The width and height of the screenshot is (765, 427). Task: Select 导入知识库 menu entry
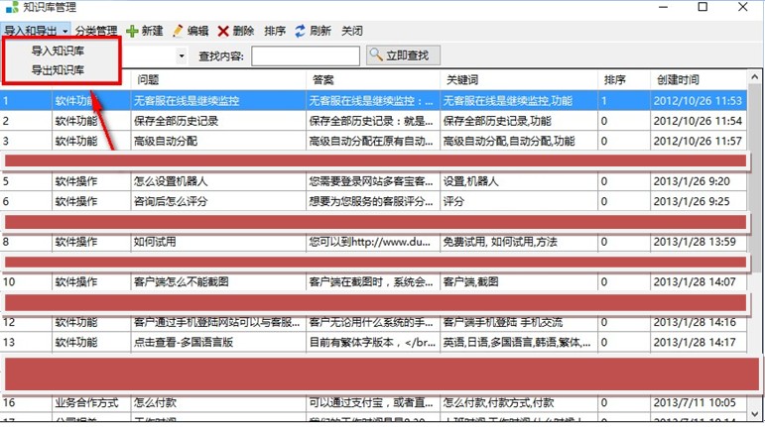(x=58, y=51)
